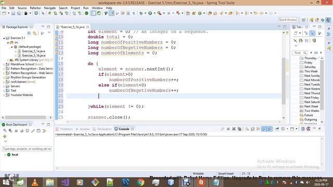This screenshot has height=187, width=333.
Task: Click the Back to previous edit location arrow
Action: point(255,14)
